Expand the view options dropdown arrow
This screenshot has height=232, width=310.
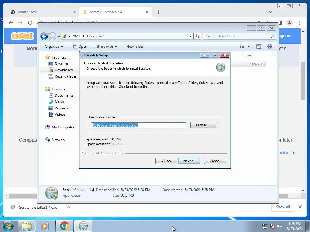[x=249, y=47]
